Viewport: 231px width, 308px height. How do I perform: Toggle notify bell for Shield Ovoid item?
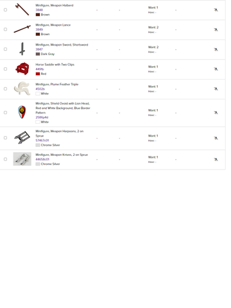tap(216, 112)
